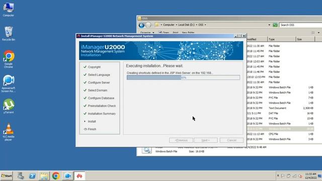
Task: Click the Select Language step
Action: [99, 75]
